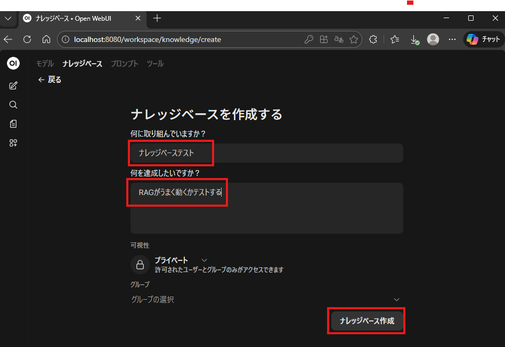This screenshot has width=505, height=347.
Task: Expand the プライベート visibility dropdown
Action: click(204, 260)
